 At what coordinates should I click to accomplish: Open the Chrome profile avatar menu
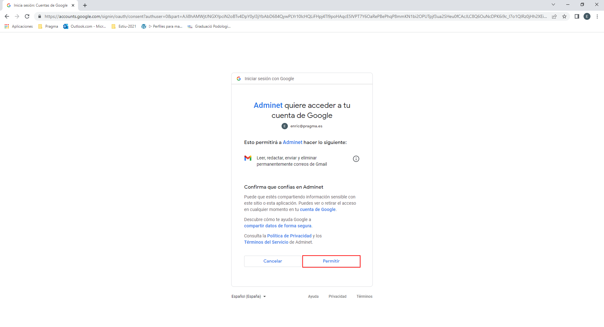click(x=587, y=16)
